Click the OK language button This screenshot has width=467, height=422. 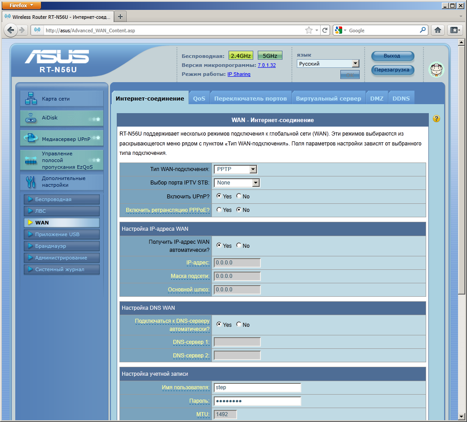coord(350,75)
